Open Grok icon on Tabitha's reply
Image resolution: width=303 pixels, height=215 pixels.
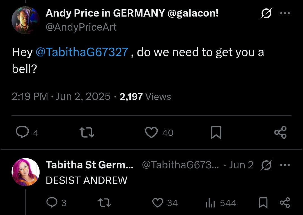(x=266, y=165)
